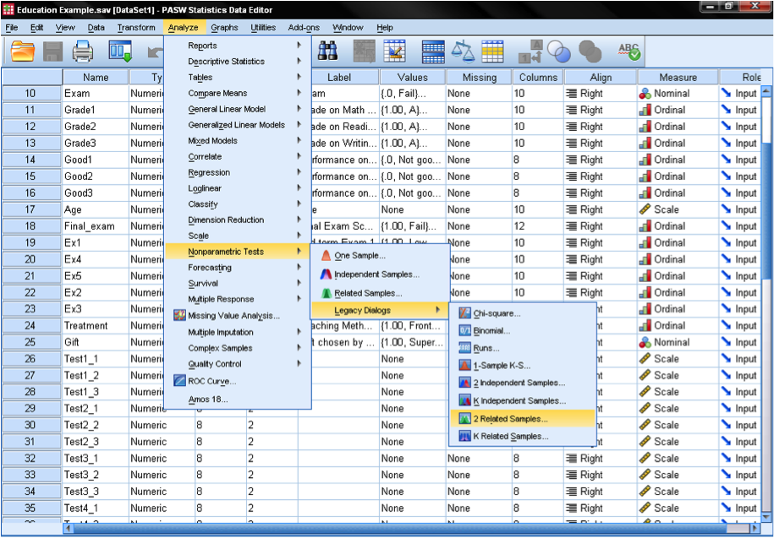Open Missing Value Analysis from menu
The image size is (774, 538).
point(233,316)
